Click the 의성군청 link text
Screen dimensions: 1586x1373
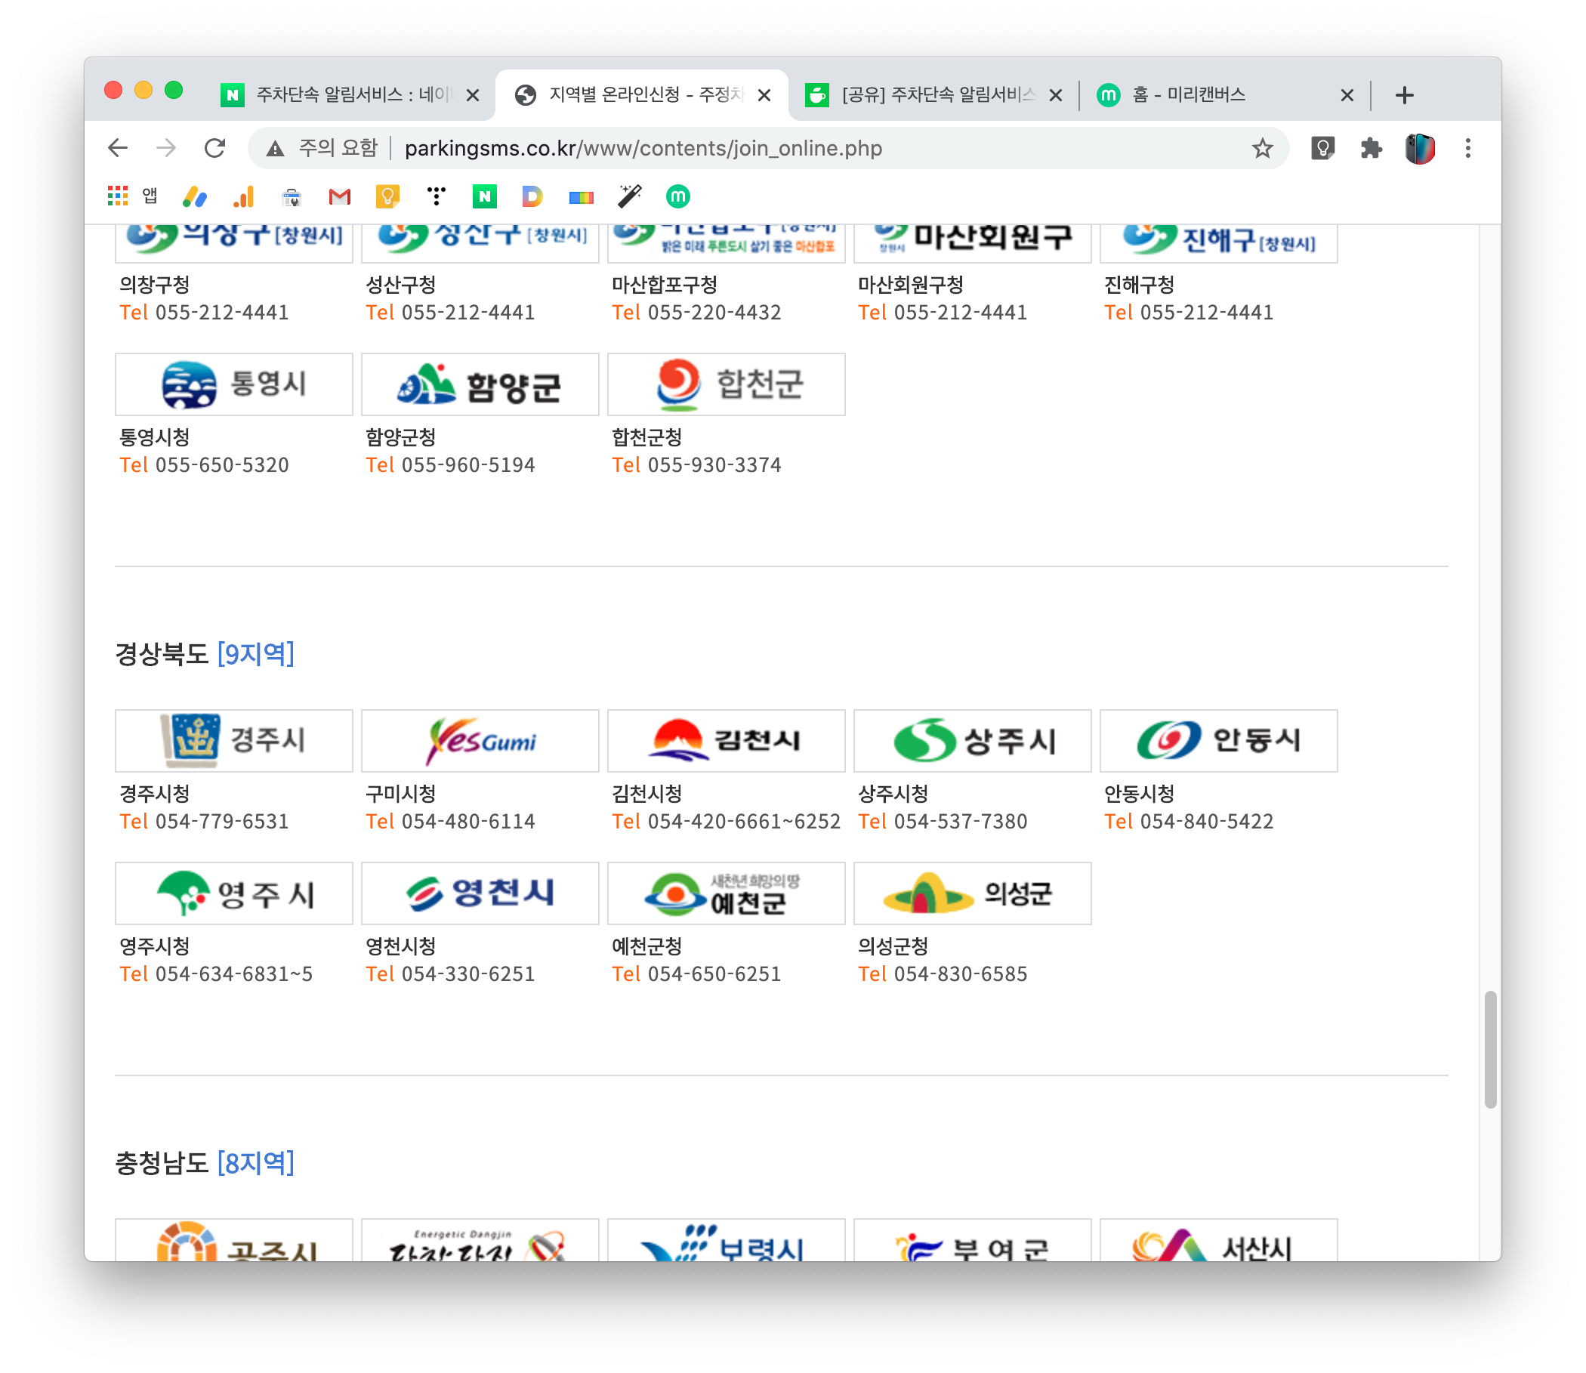(x=892, y=946)
